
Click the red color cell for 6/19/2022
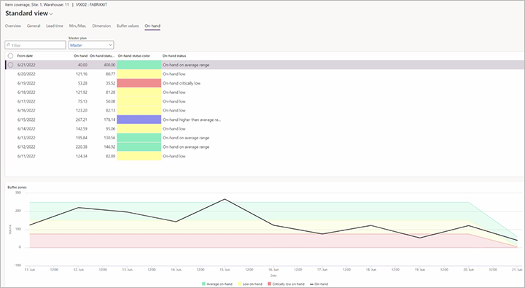tap(139, 83)
